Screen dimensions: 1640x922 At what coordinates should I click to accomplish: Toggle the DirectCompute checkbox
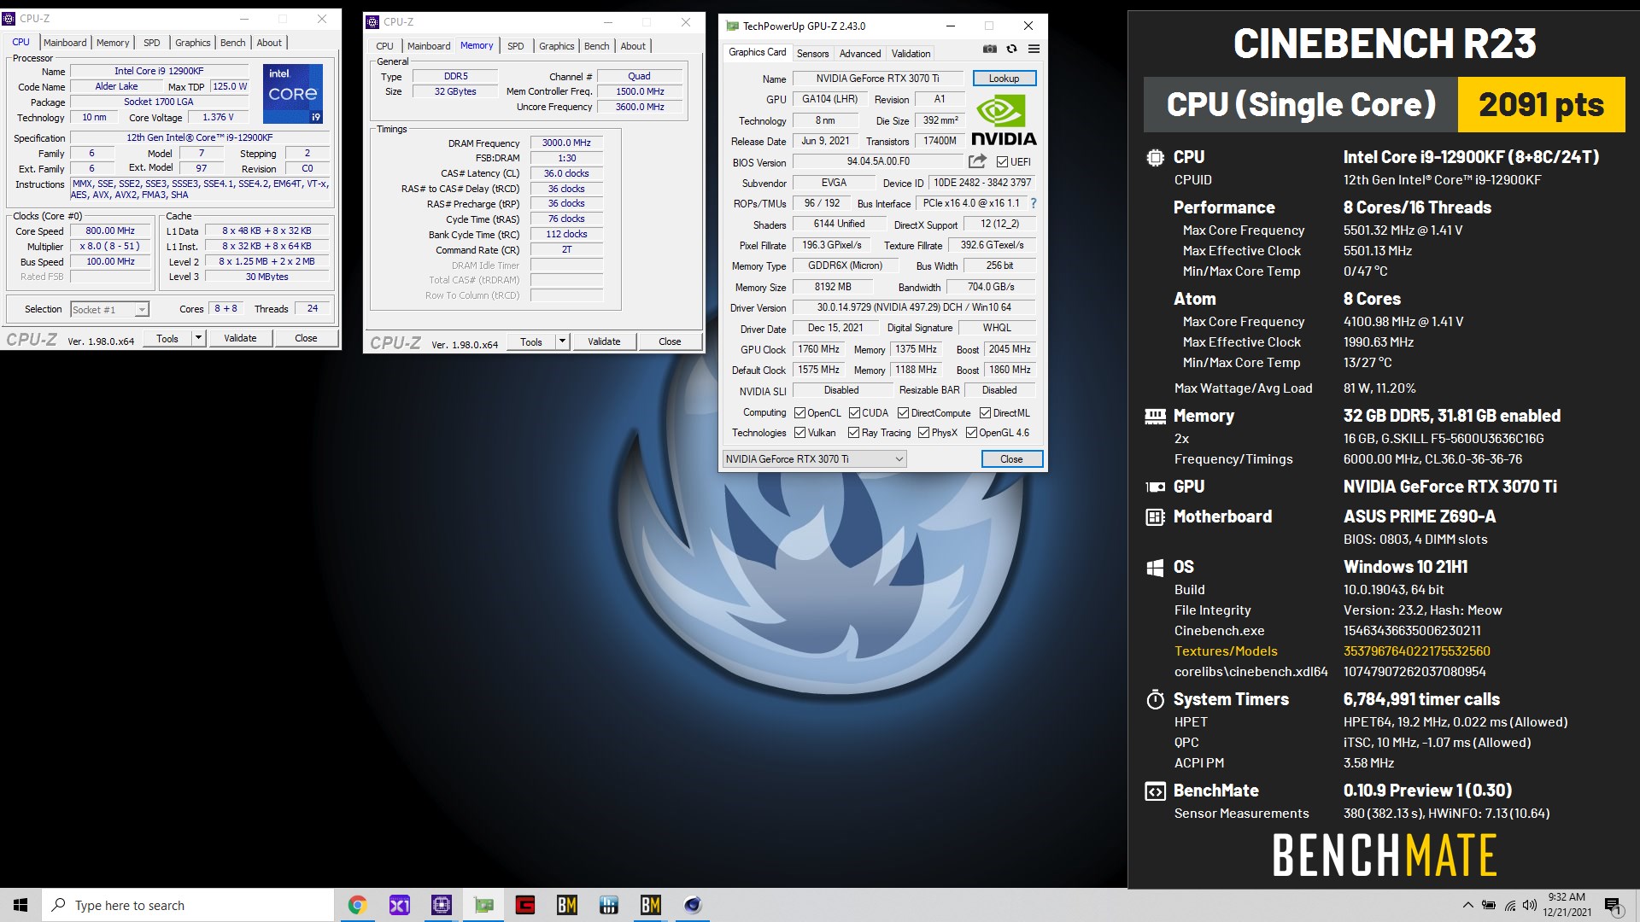pyautogui.click(x=903, y=413)
